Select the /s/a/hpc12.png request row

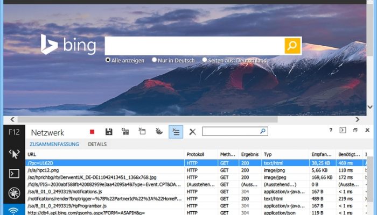196,170
